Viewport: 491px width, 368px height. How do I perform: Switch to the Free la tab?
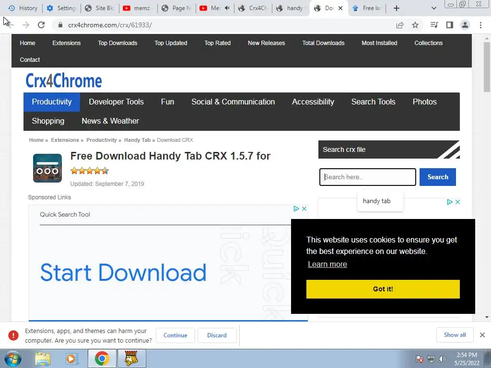click(x=367, y=8)
